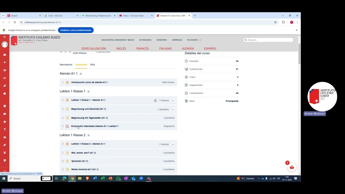Open Zoom from the taskbar

[x=141, y=178]
